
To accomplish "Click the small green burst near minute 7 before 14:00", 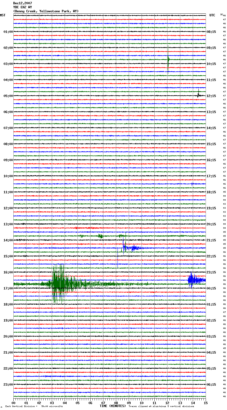I will [x=100, y=236].
